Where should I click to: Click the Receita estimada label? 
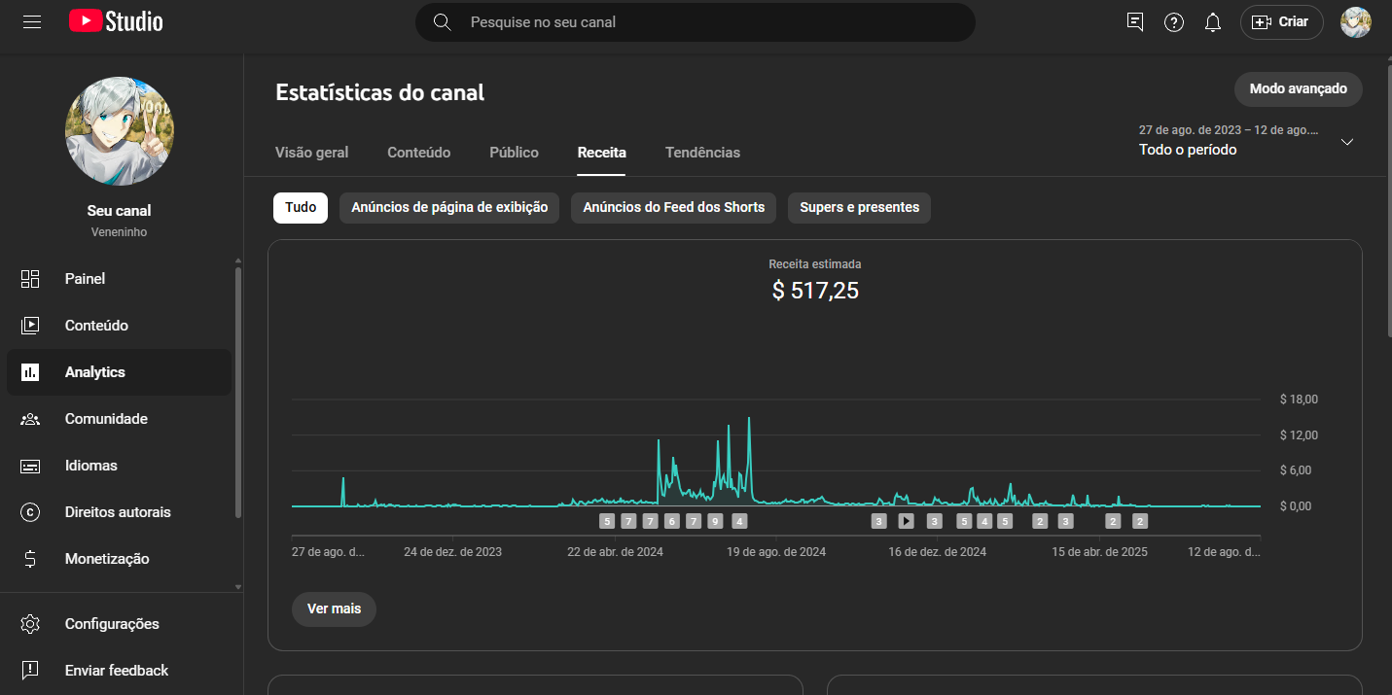tap(815, 264)
